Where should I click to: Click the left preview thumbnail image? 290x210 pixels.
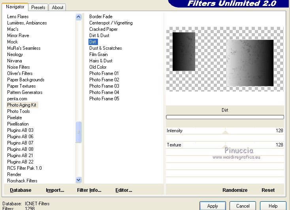point(184,52)
